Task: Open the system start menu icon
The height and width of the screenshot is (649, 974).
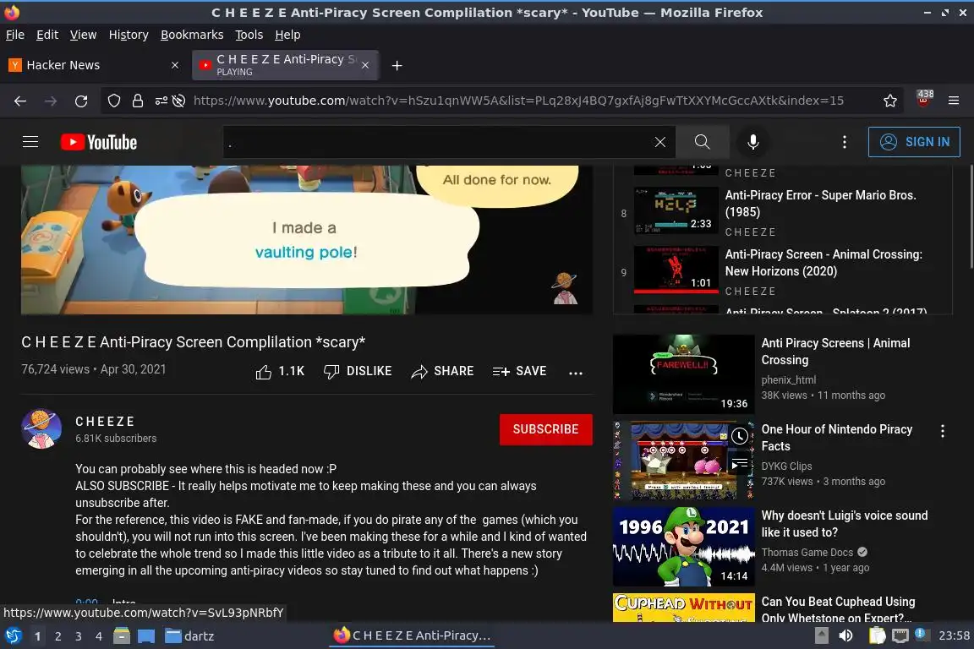Action: click(x=13, y=636)
